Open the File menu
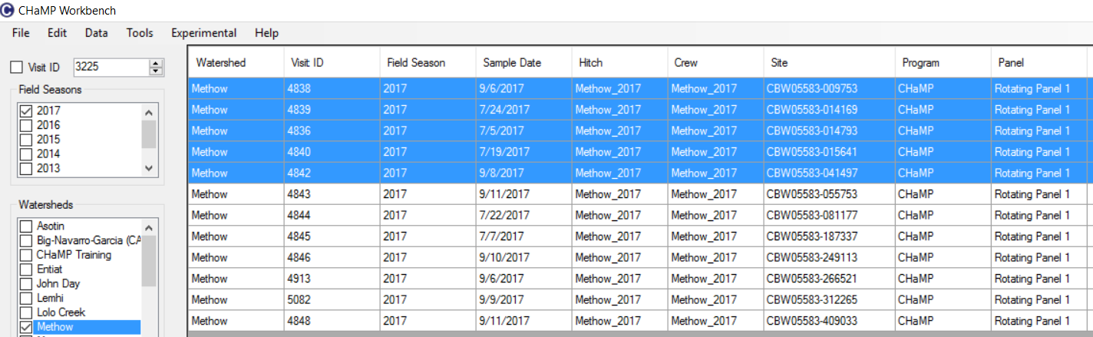1093x337 pixels. coord(21,33)
